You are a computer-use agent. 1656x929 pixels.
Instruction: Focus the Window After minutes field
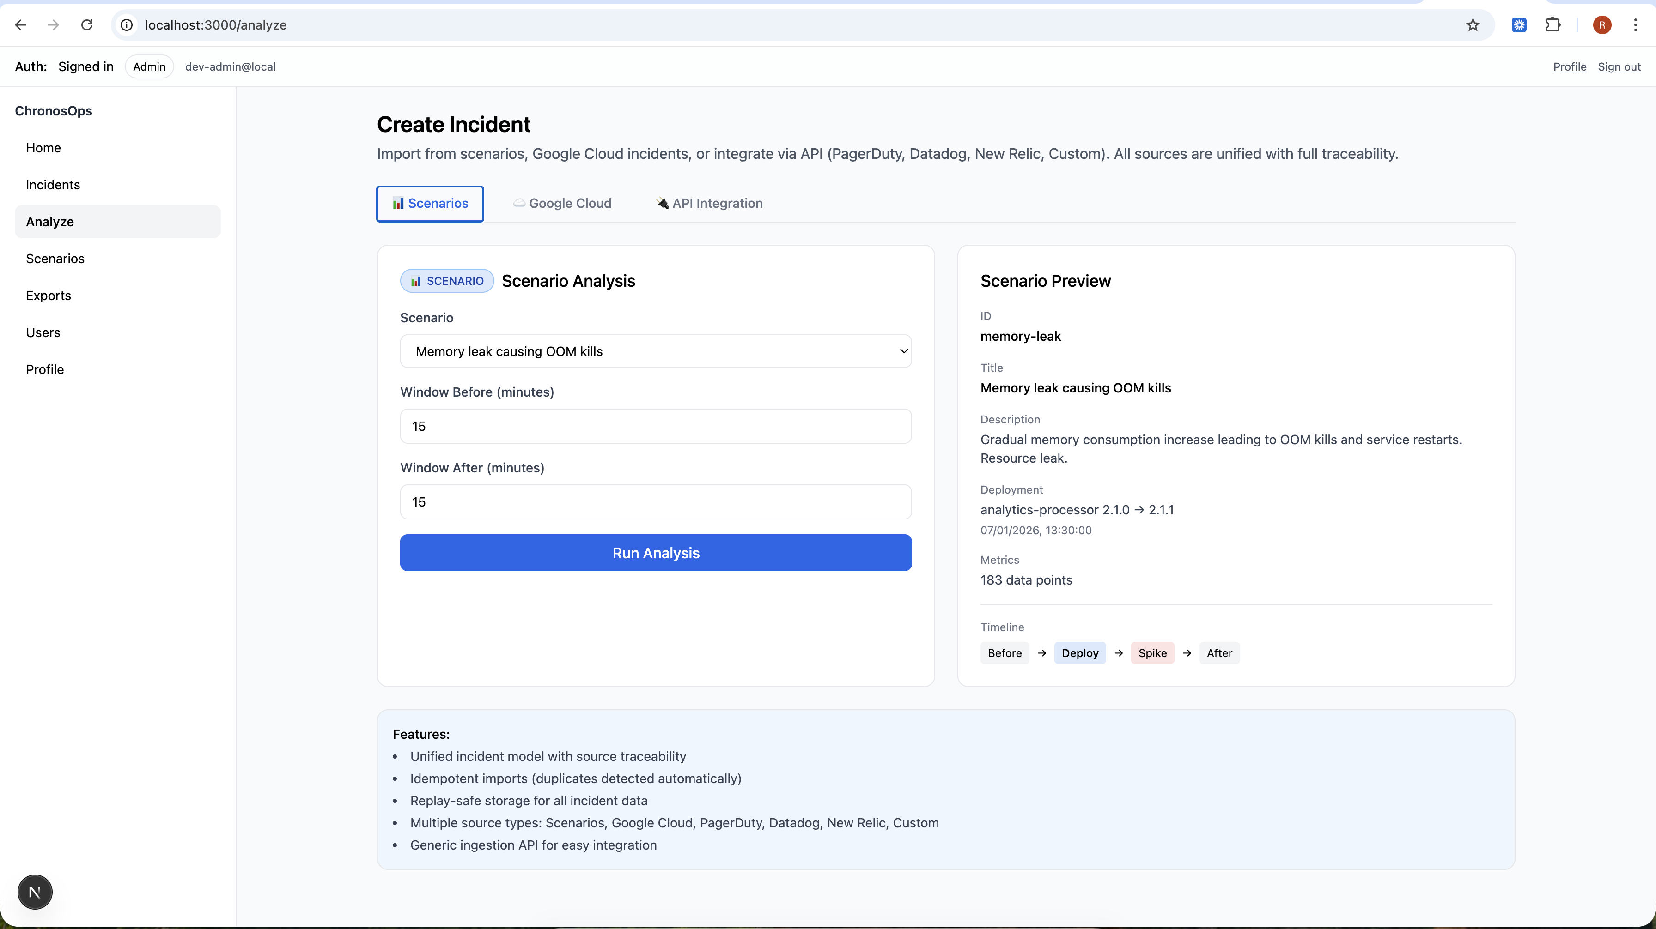(656, 502)
